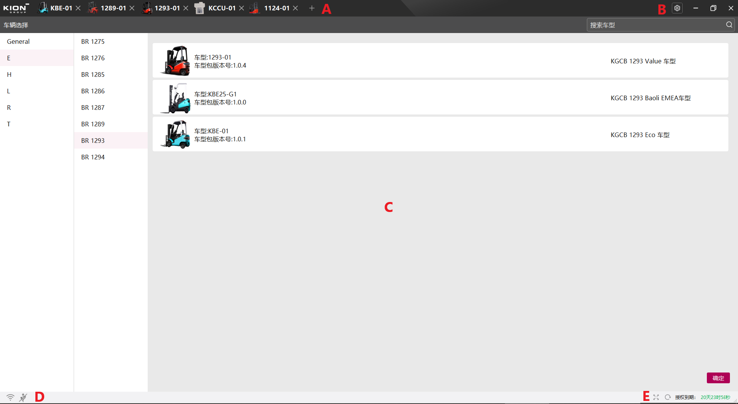Image resolution: width=738 pixels, height=404 pixels.
Task: Click the Wi-Fi status icon
Action: coord(10,397)
